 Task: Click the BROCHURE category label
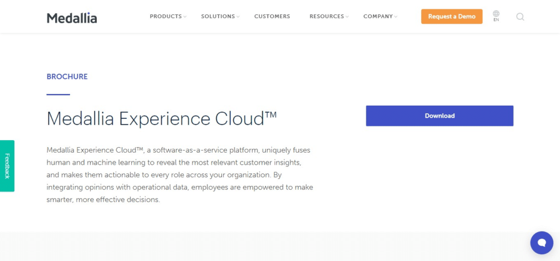[x=67, y=77]
